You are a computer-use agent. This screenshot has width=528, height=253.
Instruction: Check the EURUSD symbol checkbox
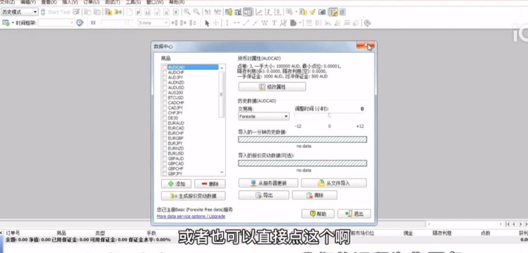pos(164,153)
